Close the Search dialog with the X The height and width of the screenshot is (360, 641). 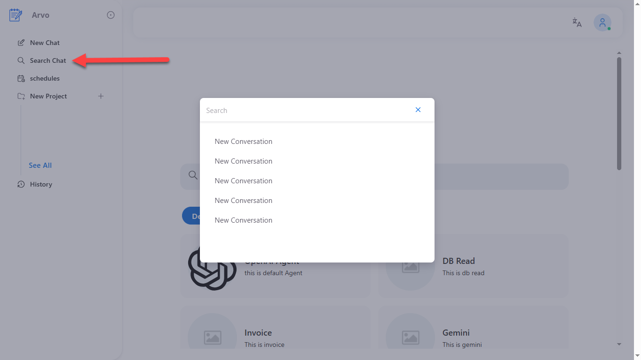[418, 109]
